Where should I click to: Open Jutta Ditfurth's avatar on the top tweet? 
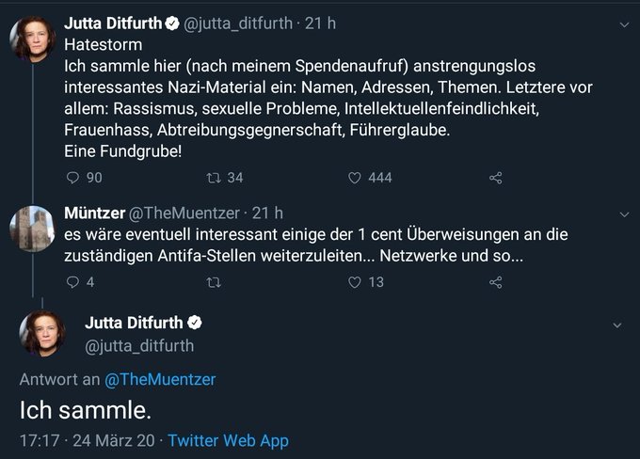(33, 39)
